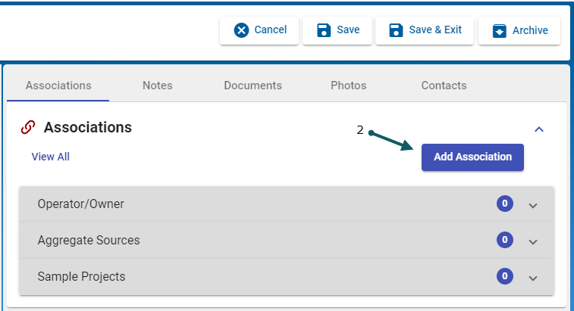Image resolution: width=574 pixels, height=311 pixels.
Task: Expand the Operator/Owner row chevron
Action: click(533, 205)
